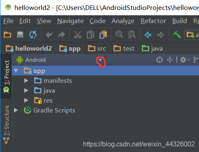This screenshot has height=152, width=199.
Task: Toggle the 7: Structure side tab
Action: point(6,124)
